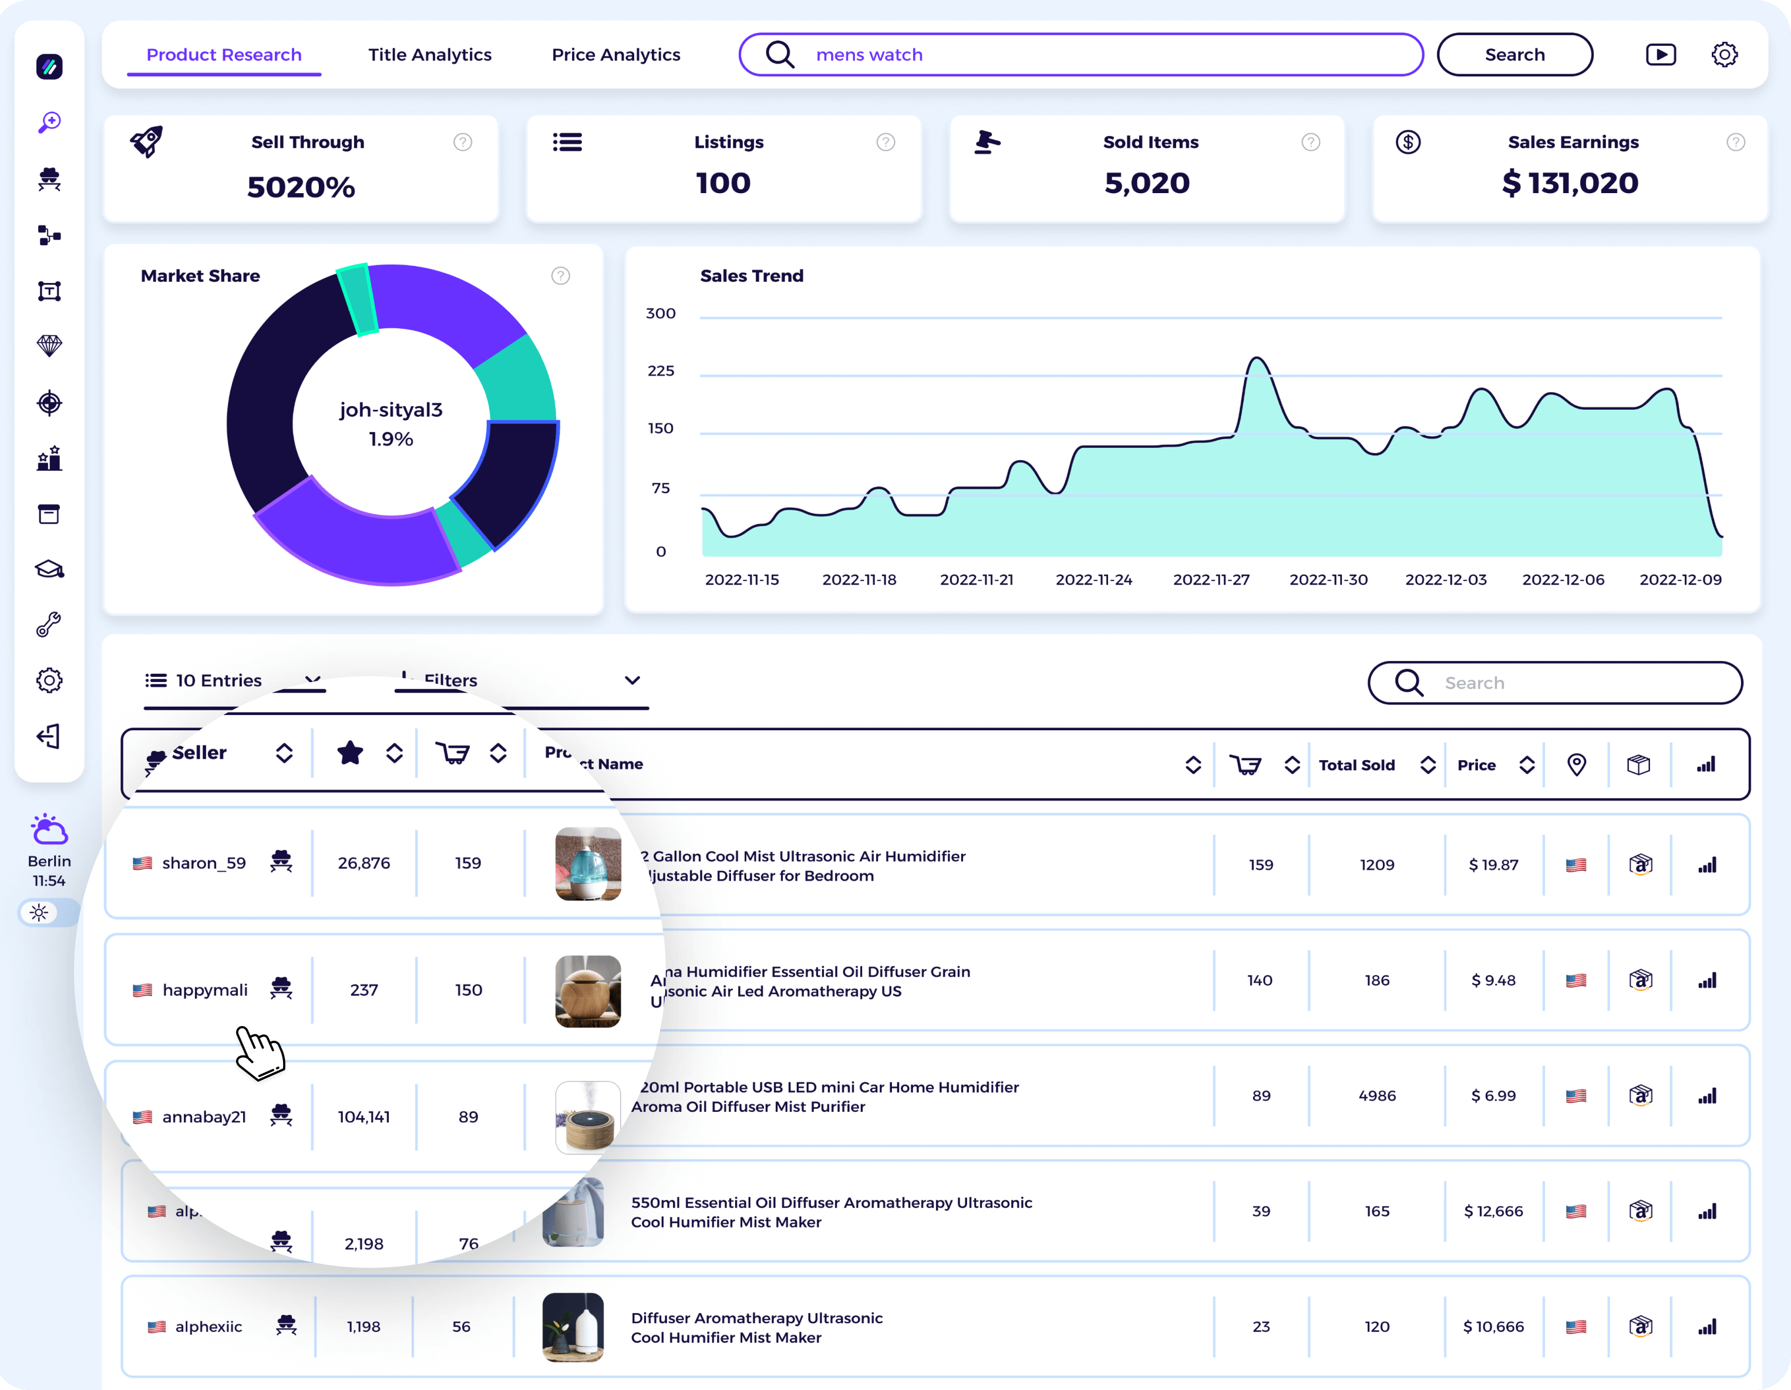Sort by the Price column
The image size is (1791, 1390).
point(1527,765)
